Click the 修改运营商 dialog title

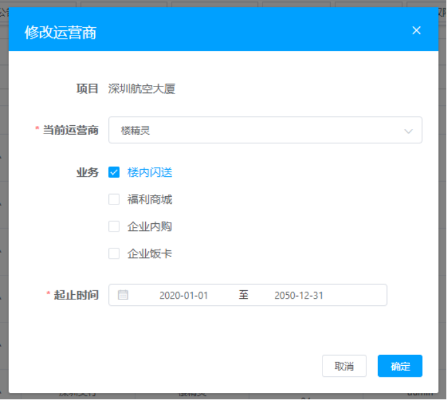click(60, 32)
